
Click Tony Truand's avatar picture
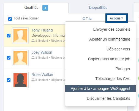click(20, 36)
